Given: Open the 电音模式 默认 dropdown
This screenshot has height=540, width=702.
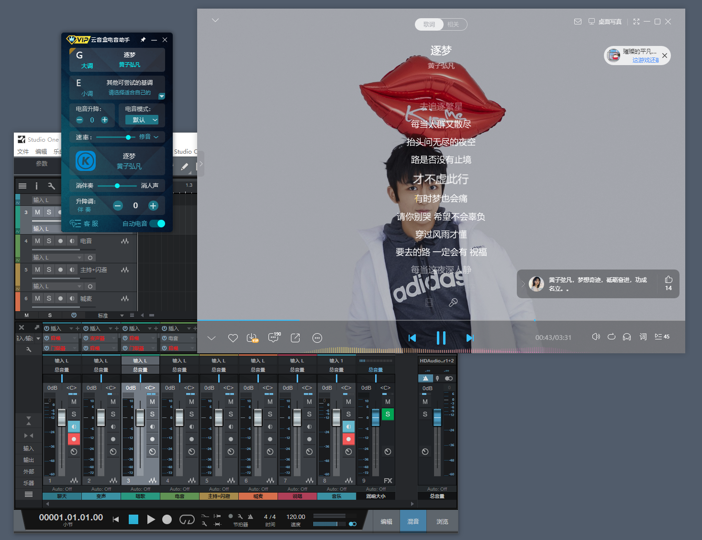Looking at the screenshot, I should (142, 120).
